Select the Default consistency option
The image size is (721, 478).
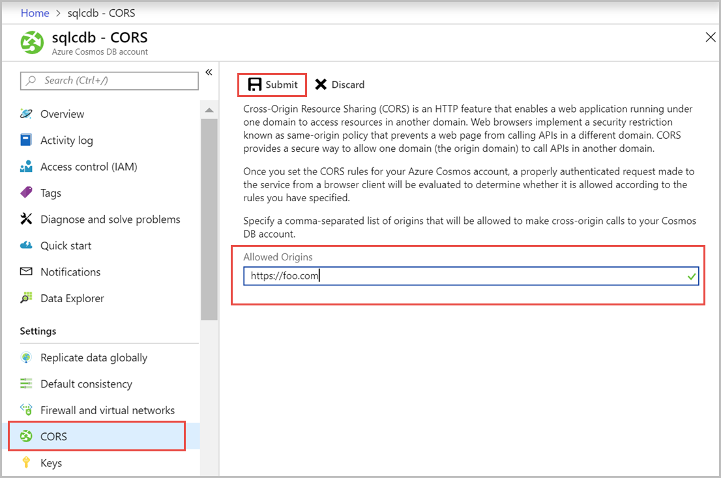[87, 384]
